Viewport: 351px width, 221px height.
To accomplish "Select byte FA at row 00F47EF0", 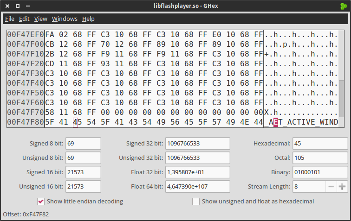I will (50, 35).
